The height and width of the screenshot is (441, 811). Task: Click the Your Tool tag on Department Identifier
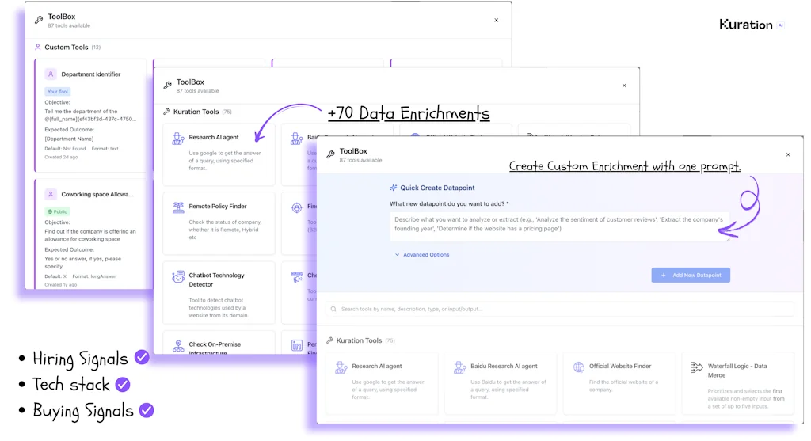tap(58, 92)
